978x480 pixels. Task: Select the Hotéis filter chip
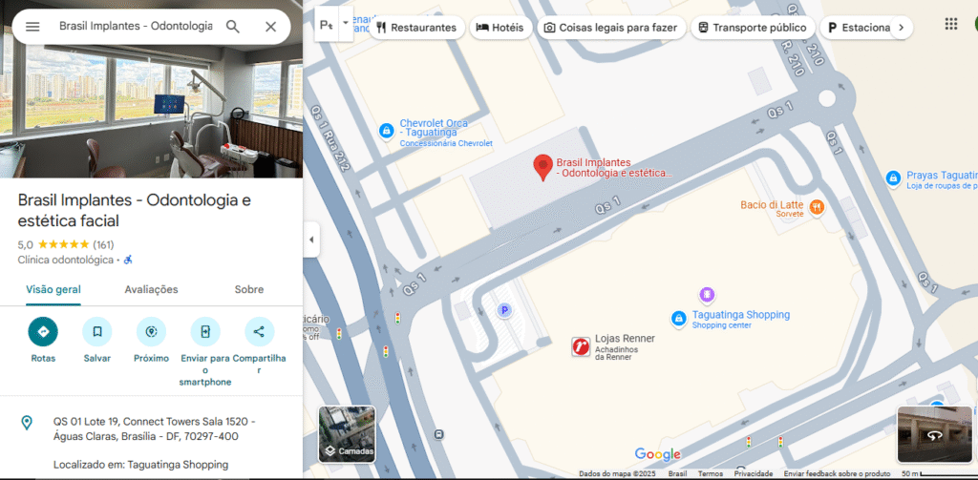coord(500,28)
